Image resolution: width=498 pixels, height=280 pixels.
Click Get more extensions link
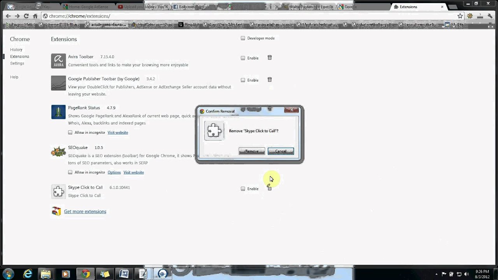tap(85, 212)
